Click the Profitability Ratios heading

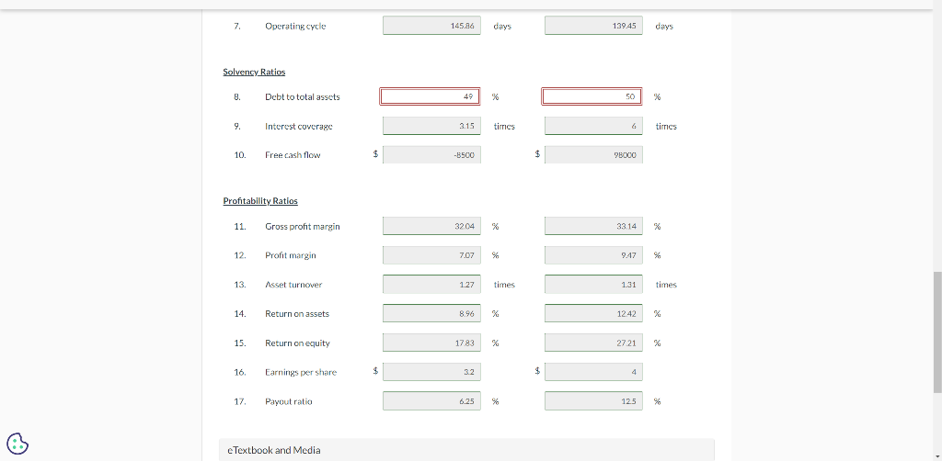coord(260,201)
